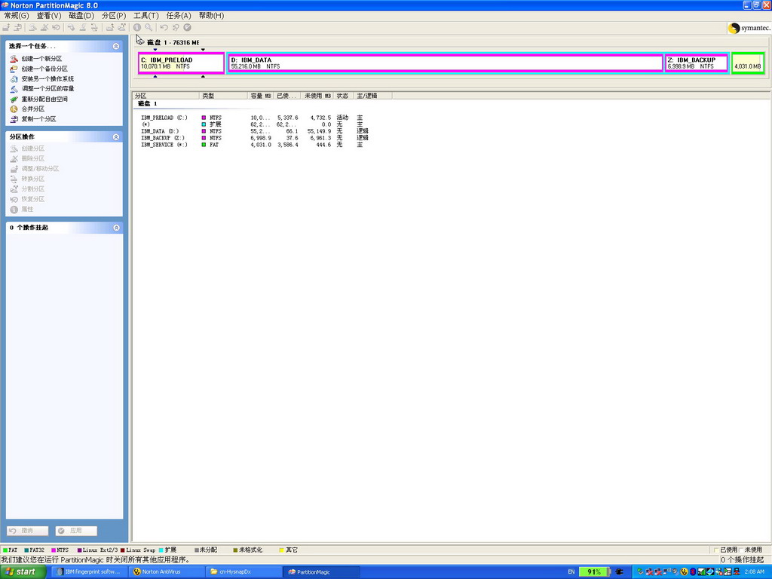This screenshot has height=579, width=772.
Task: Click the 创建一个备份分区 task icon
Action: tap(14, 69)
